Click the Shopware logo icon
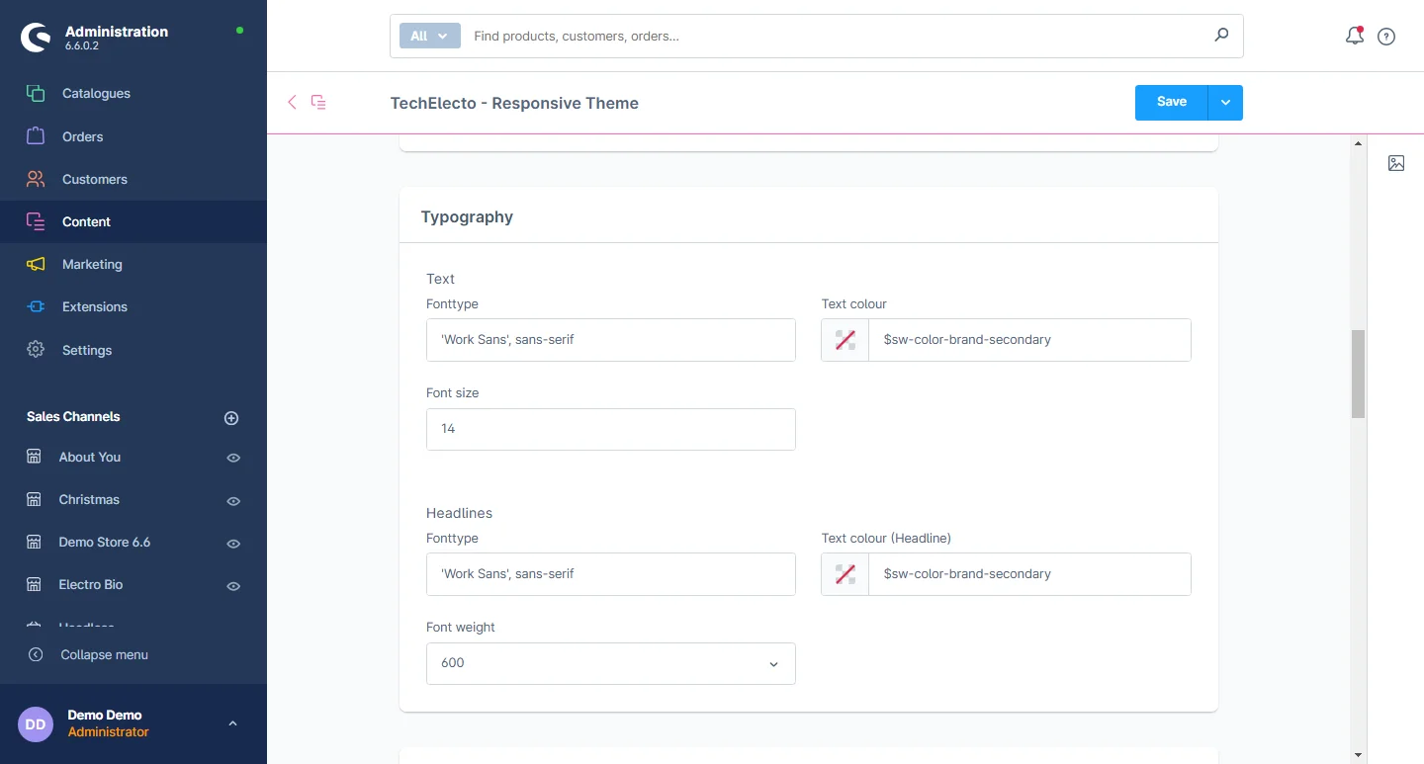 (x=36, y=38)
